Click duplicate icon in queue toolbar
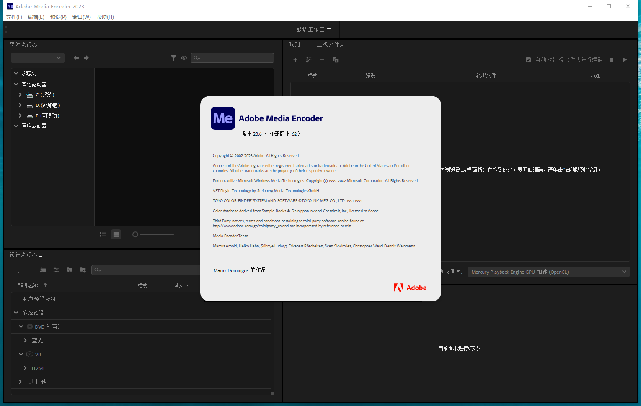Image resolution: width=641 pixels, height=406 pixels. tap(336, 60)
